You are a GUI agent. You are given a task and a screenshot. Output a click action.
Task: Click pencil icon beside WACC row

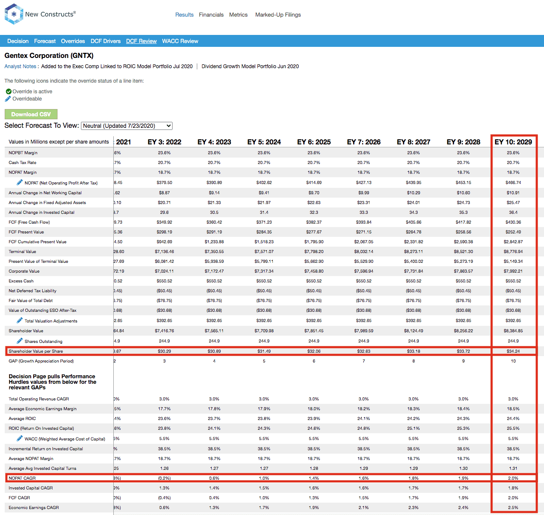coord(20,438)
